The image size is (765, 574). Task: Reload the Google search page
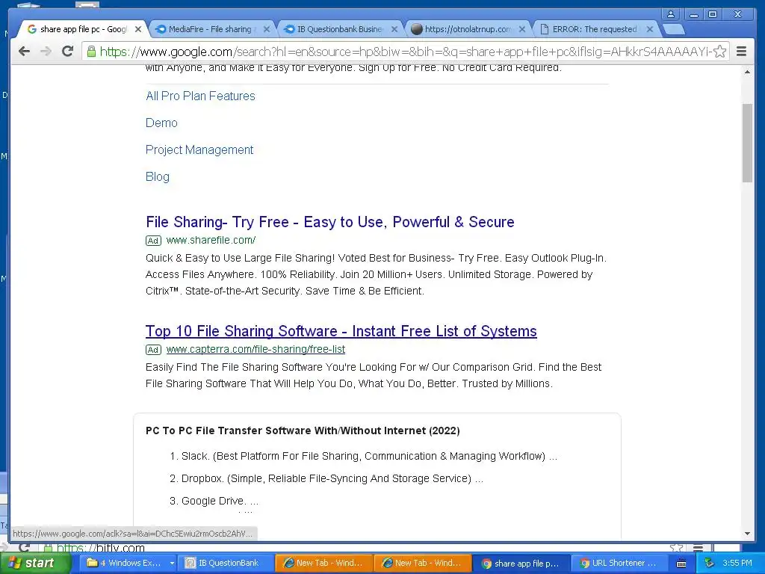pos(68,52)
